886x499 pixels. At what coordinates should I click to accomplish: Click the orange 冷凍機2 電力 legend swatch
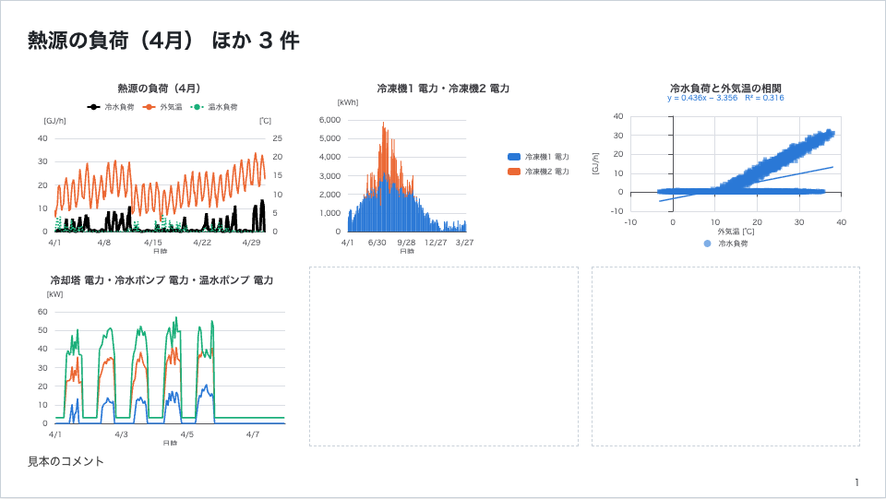pos(514,171)
